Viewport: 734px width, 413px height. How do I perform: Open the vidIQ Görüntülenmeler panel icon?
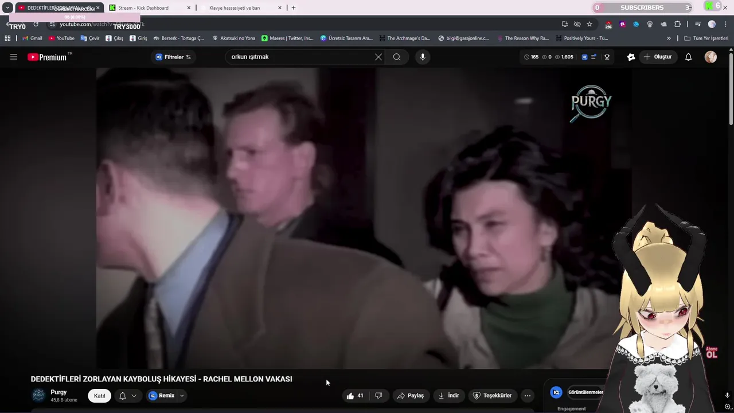point(556,392)
